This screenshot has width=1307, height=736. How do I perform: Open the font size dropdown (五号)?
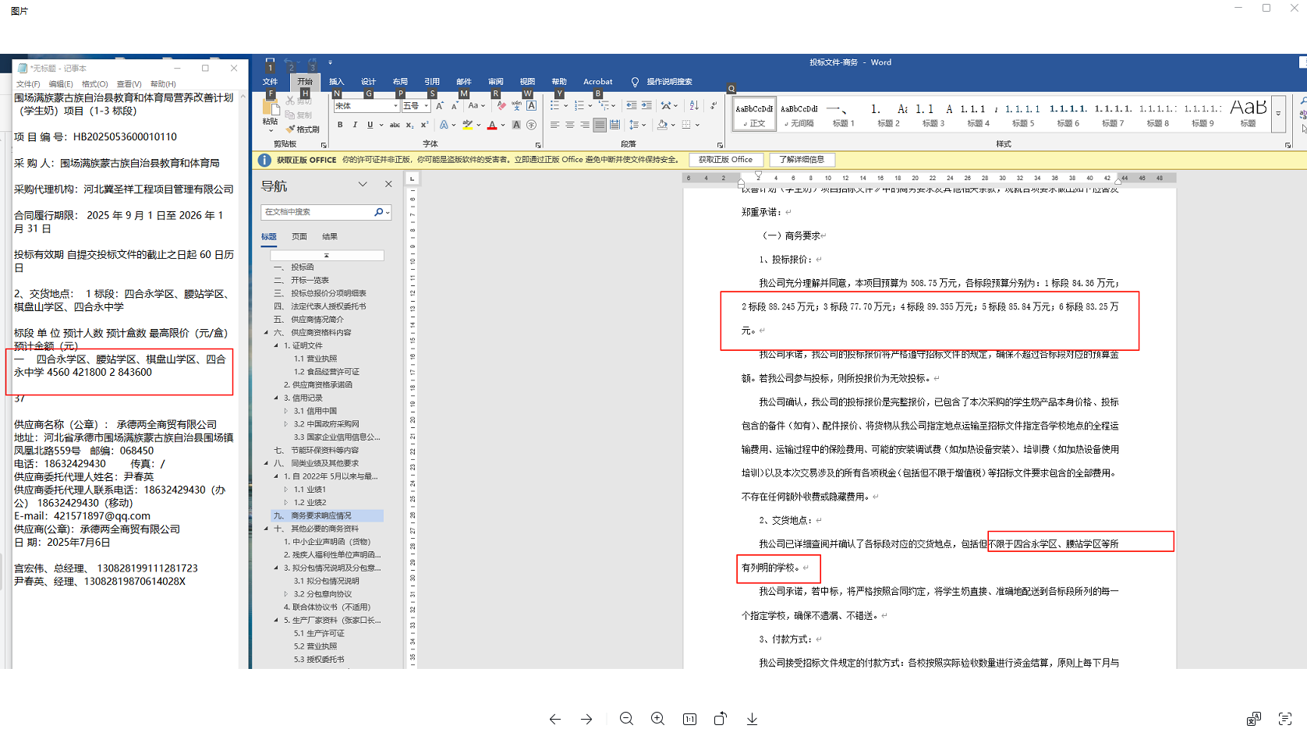[426, 106]
